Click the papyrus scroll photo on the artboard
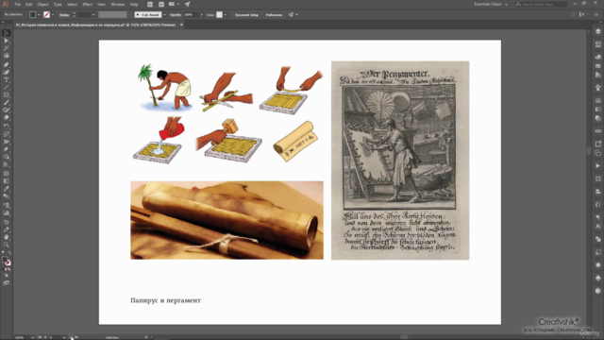 [x=226, y=220]
